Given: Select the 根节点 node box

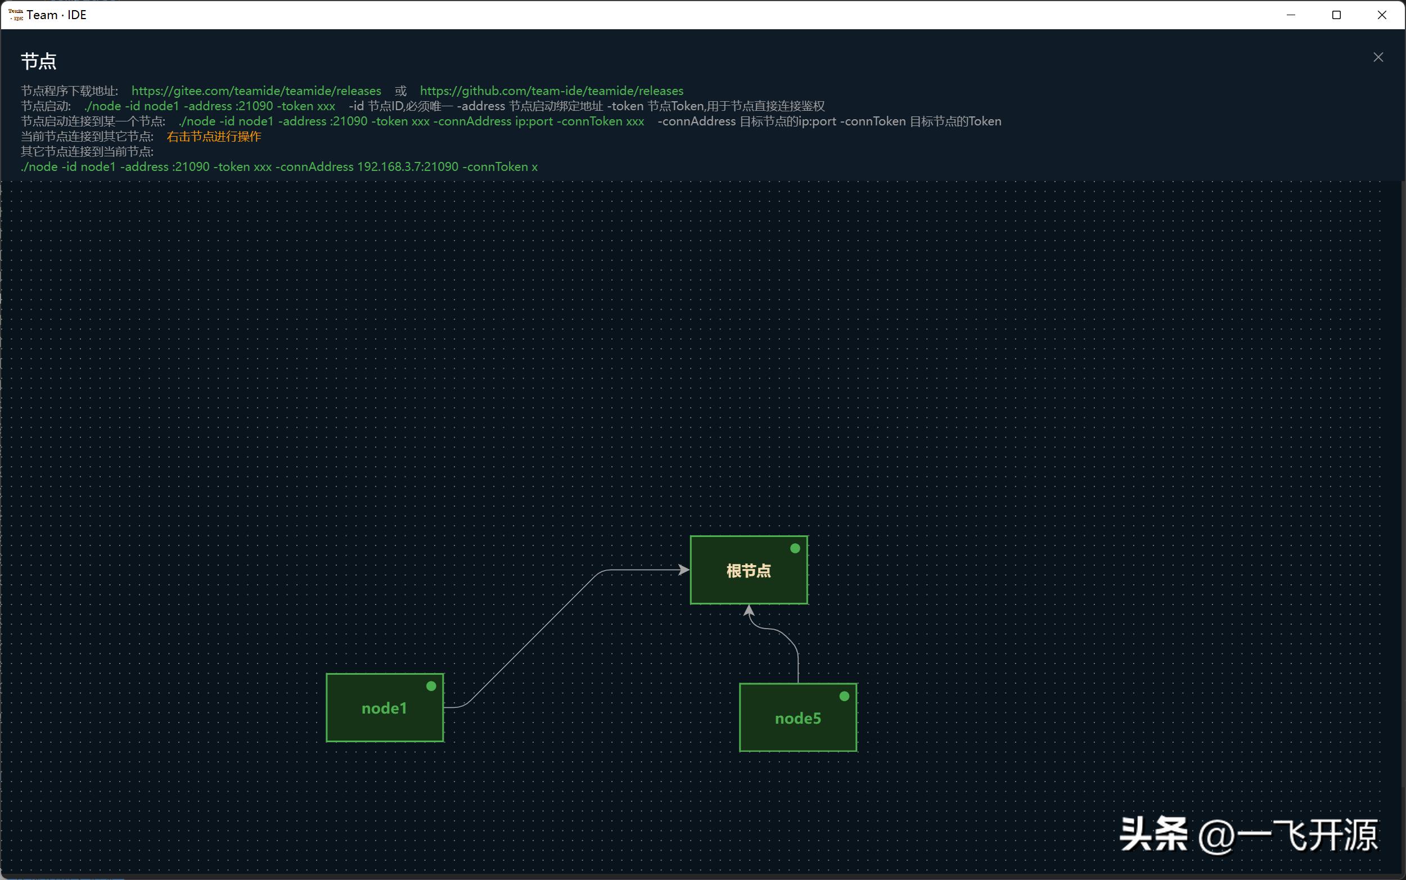Looking at the screenshot, I should (749, 570).
